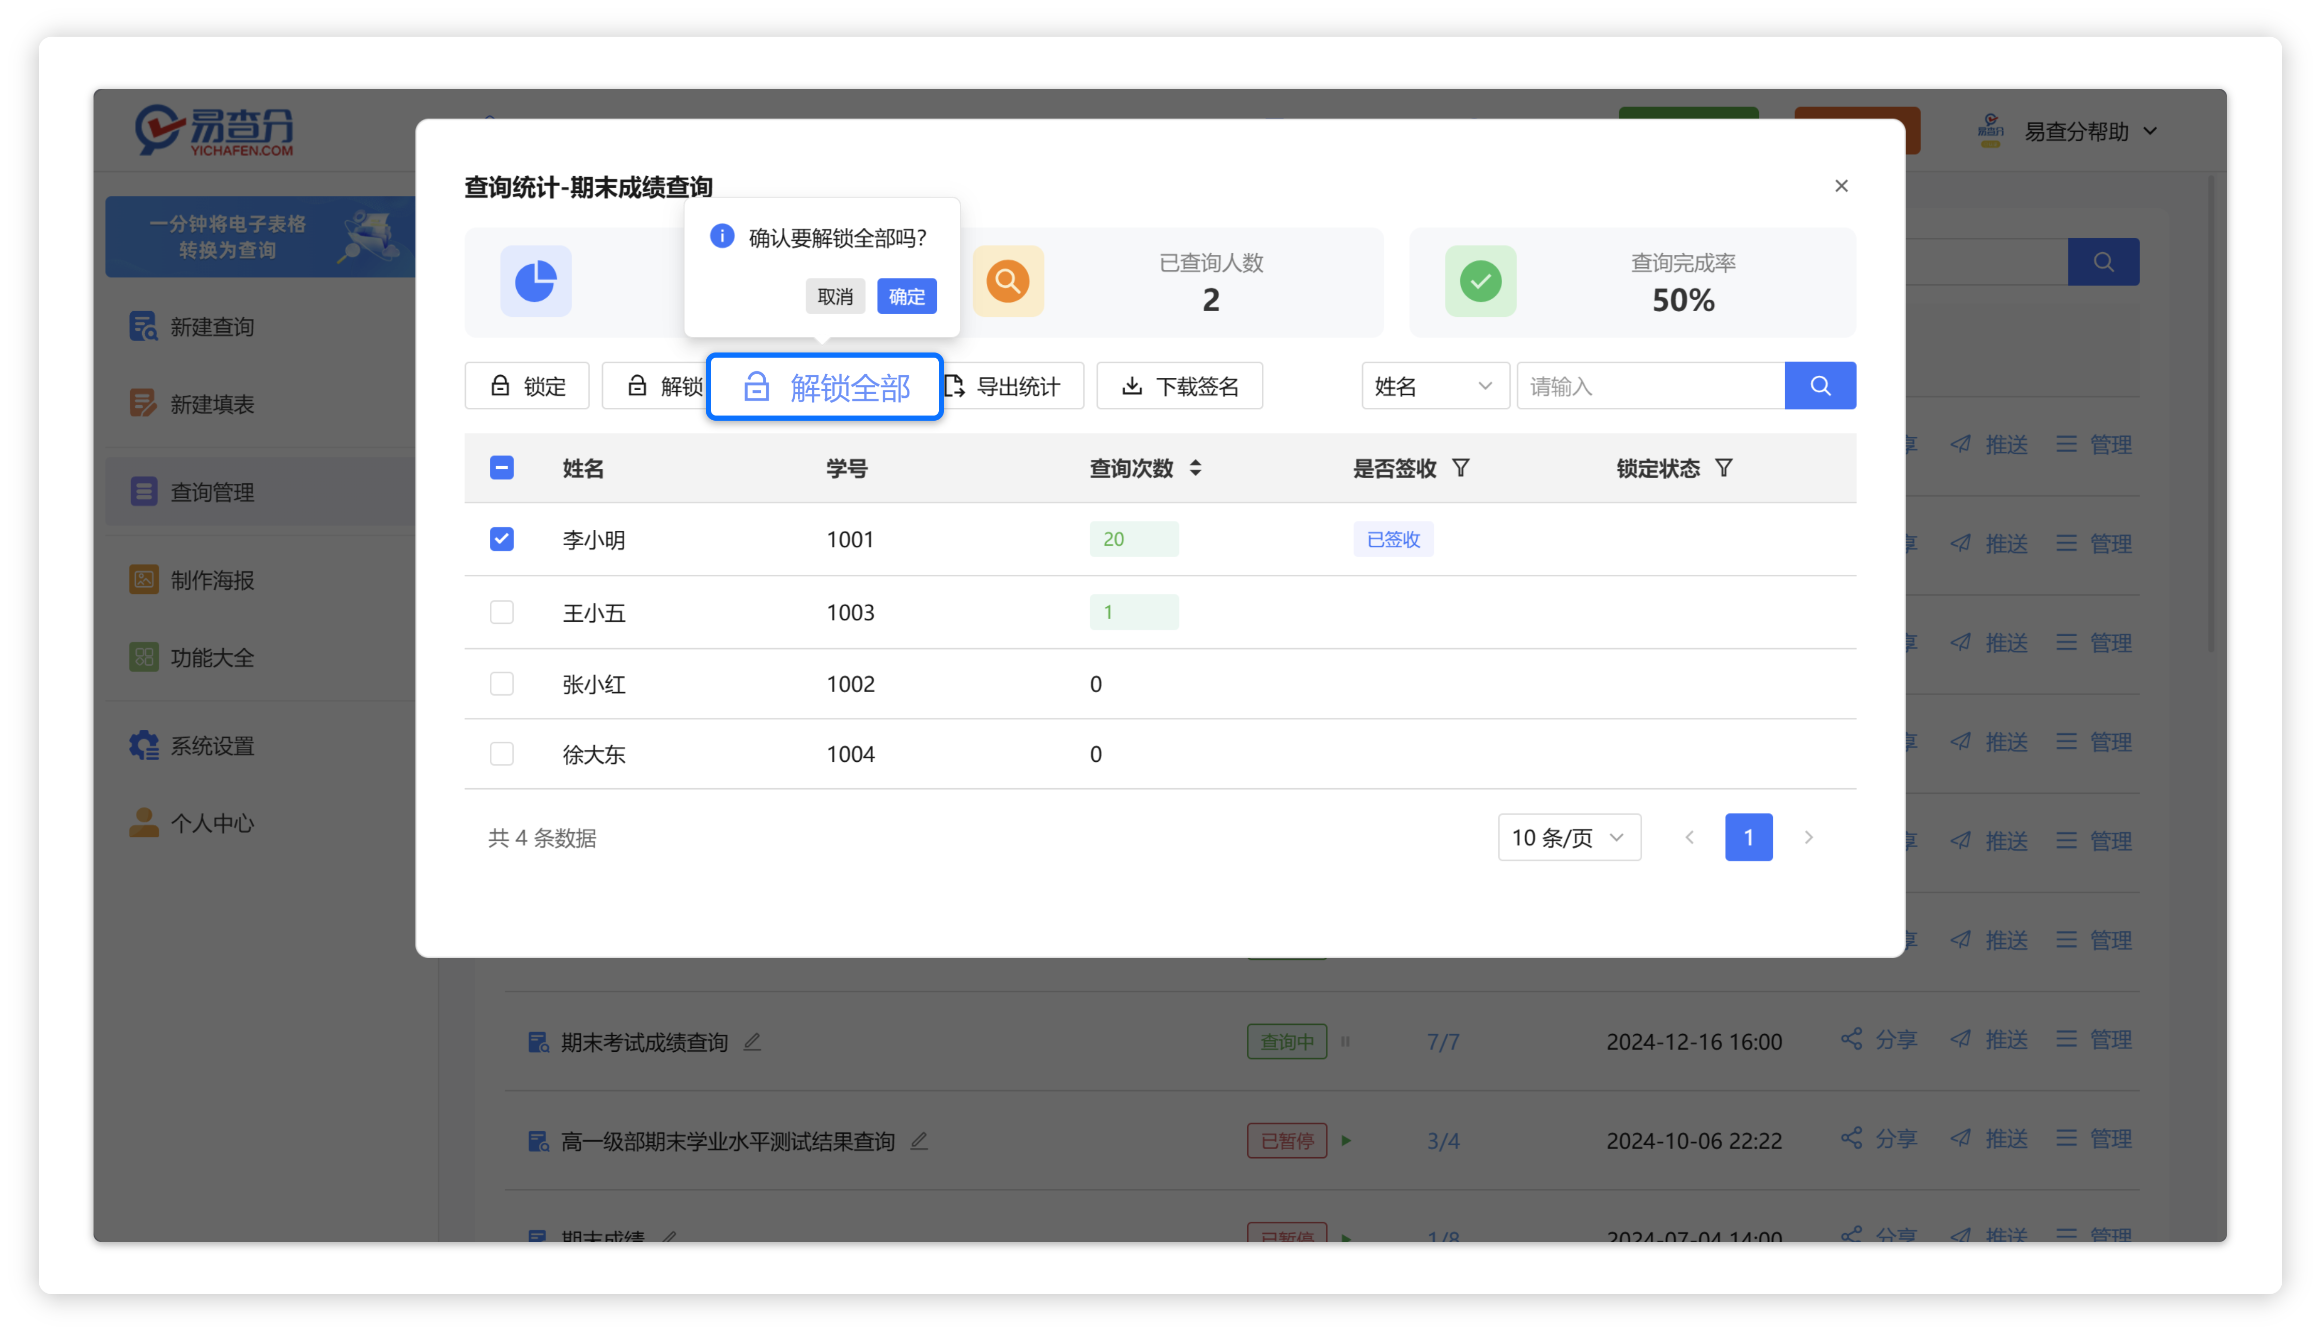Open 制作海报 in the sidebar
Image resolution: width=2321 pixels, height=1335 pixels.
[260, 579]
